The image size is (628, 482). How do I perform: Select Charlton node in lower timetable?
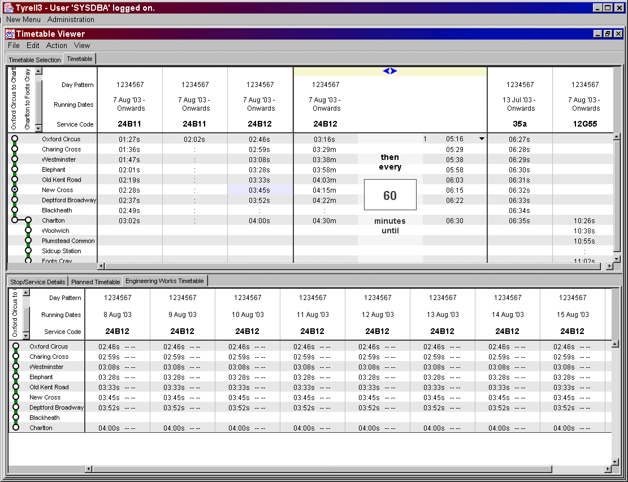coord(16,427)
